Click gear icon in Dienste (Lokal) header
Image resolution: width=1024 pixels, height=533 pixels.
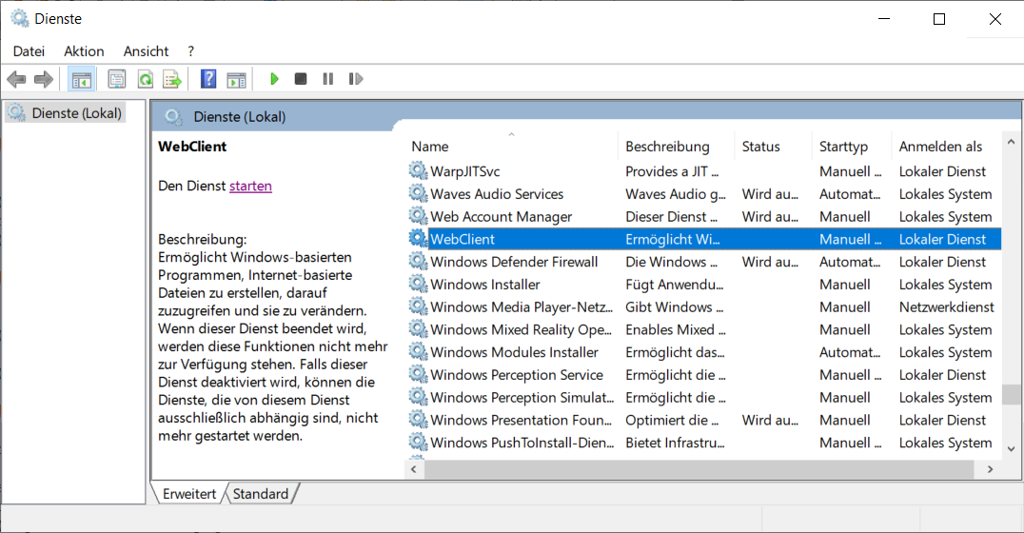tap(173, 117)
